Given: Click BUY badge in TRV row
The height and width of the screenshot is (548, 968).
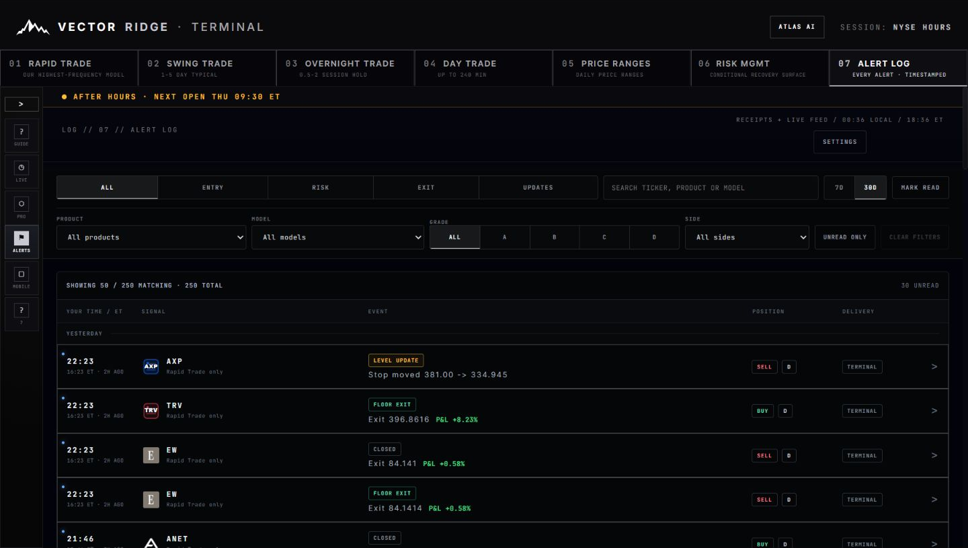Looking at the screenshot, I should point(762,411).
